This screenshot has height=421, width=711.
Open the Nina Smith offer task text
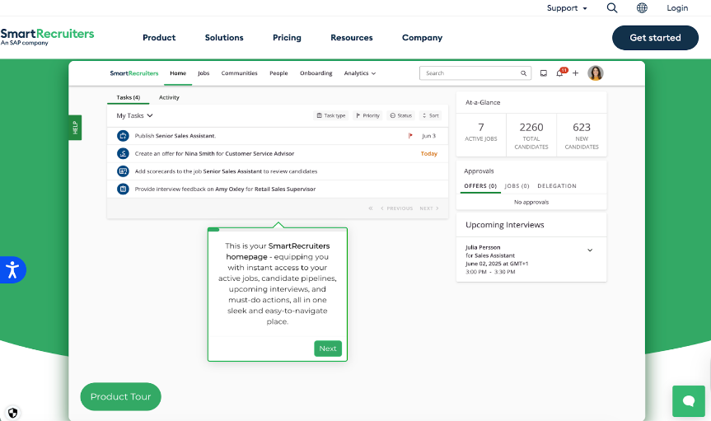point(214,153)
